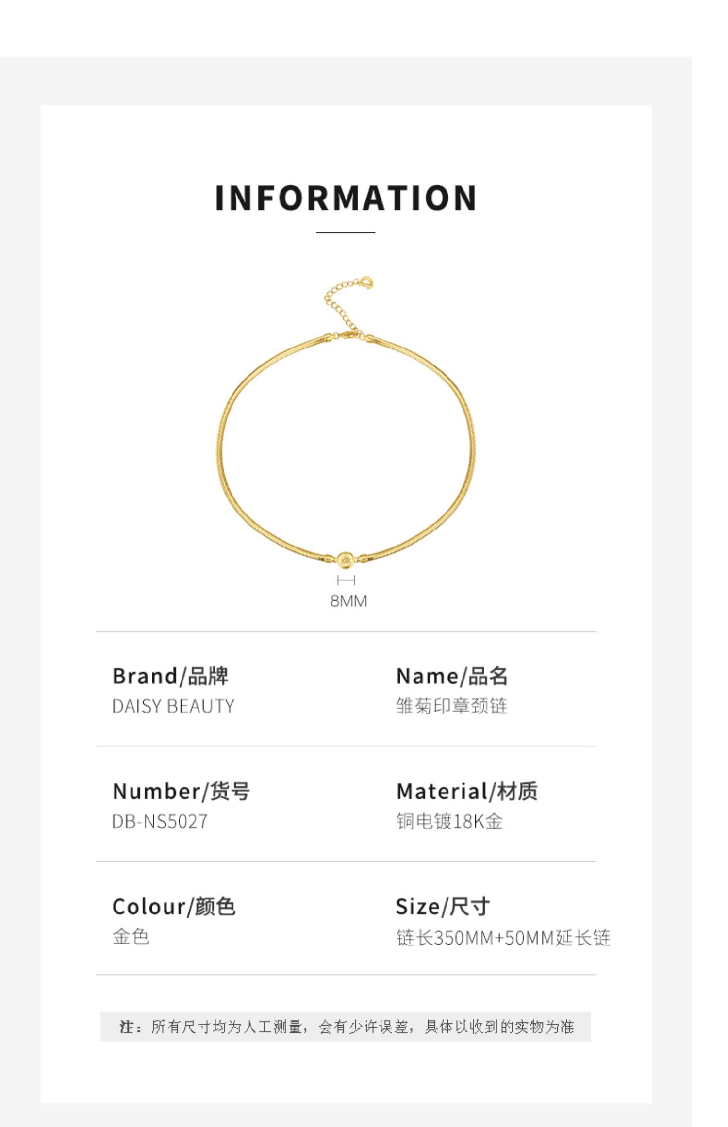Click the Size/尺寸 label

coord(443,907)
